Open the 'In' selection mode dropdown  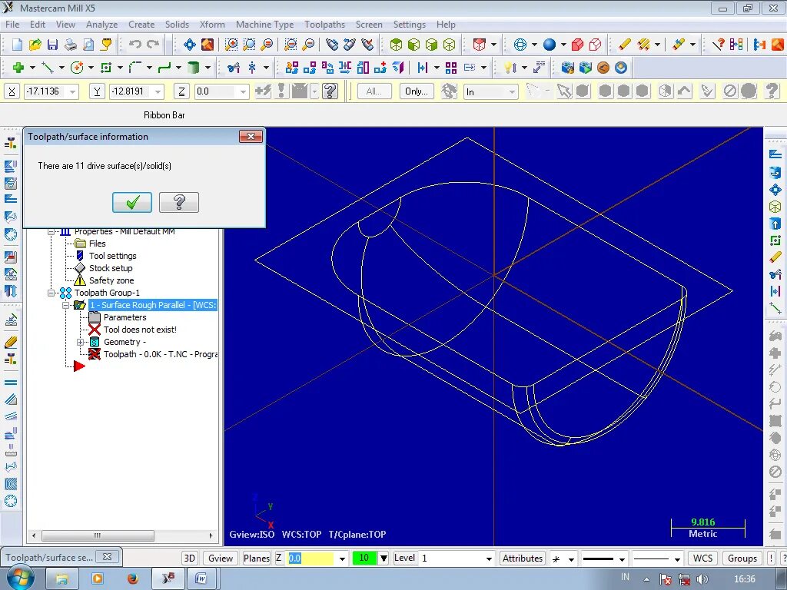pyautogui.click(x=511, y=92)
